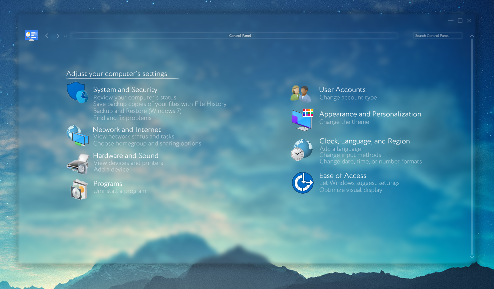Click the Search Control Panel box

pyautogui.click(x=438, y=36)
